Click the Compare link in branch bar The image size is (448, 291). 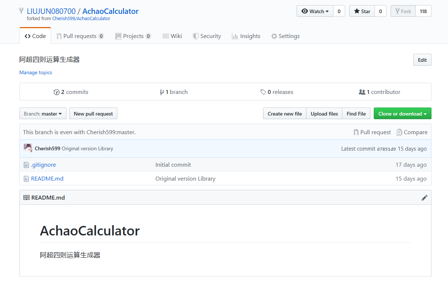pyautogui.click(x=412, y=132)
